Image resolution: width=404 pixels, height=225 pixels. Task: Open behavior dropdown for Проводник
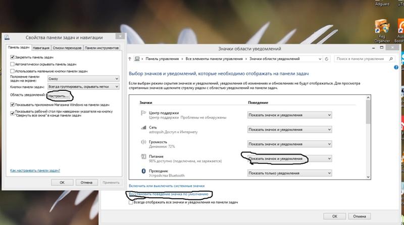click(x=289, y=173)
